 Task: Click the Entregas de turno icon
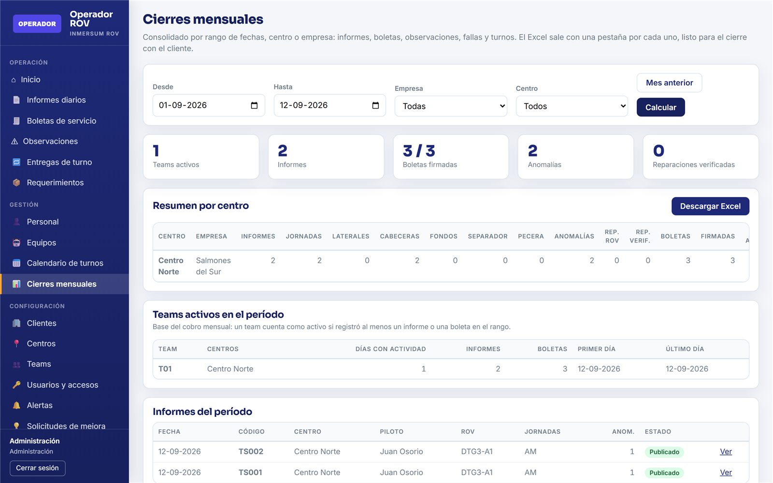click(16, 162)
